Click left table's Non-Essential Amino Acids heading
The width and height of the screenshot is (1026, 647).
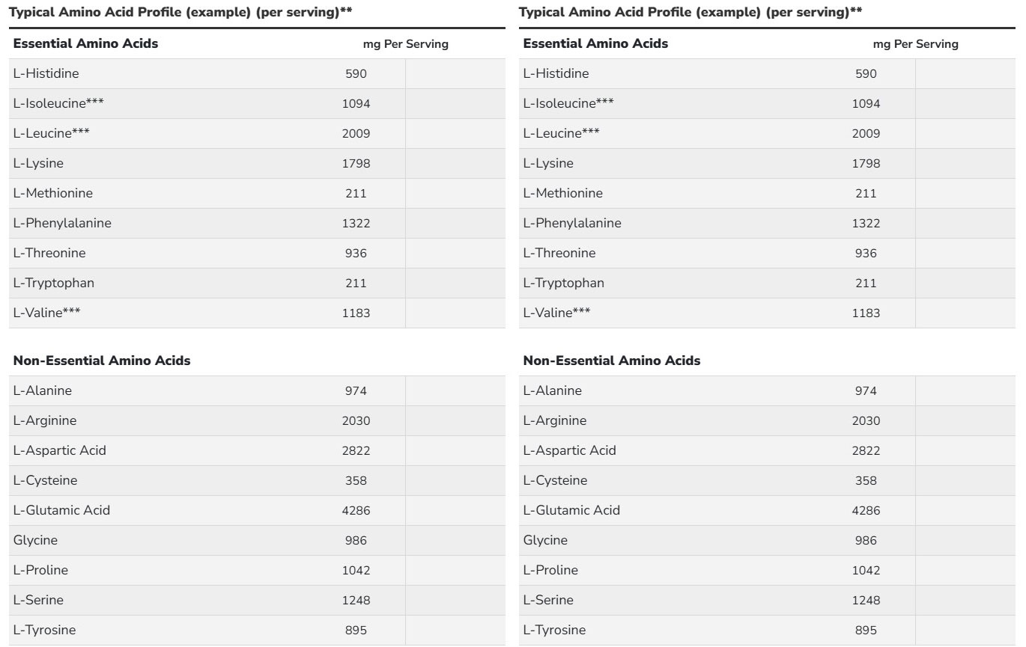[102, 361]
